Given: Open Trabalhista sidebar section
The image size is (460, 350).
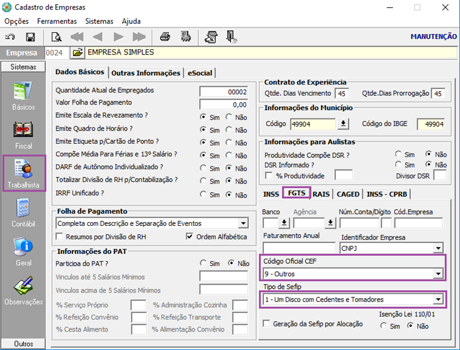Looking at the screenshot, I should (x=24, y=174).
